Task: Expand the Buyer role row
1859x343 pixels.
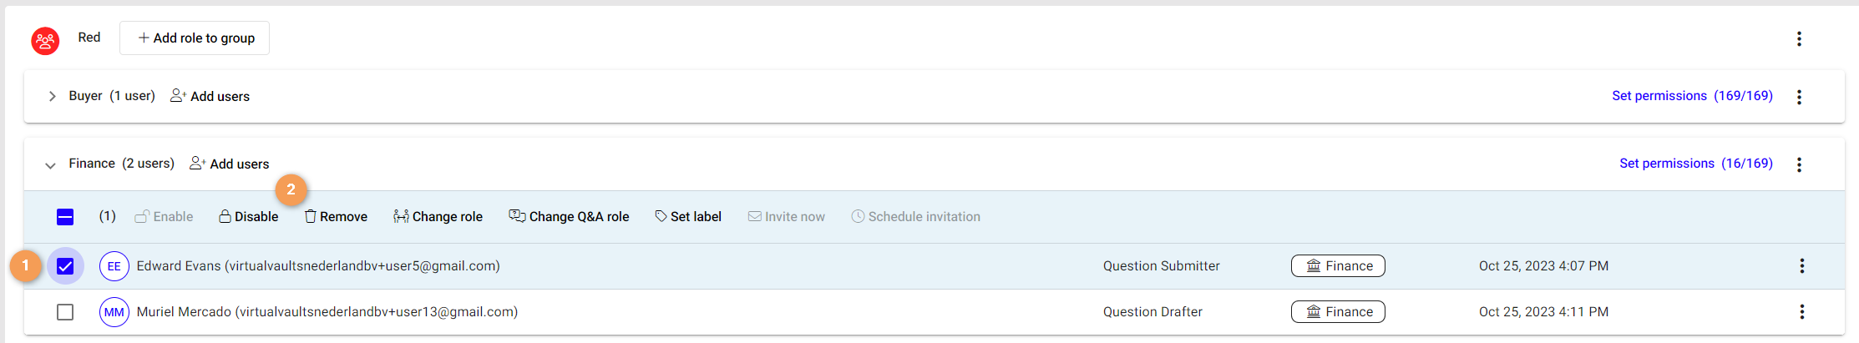Action: click(52, 97)
